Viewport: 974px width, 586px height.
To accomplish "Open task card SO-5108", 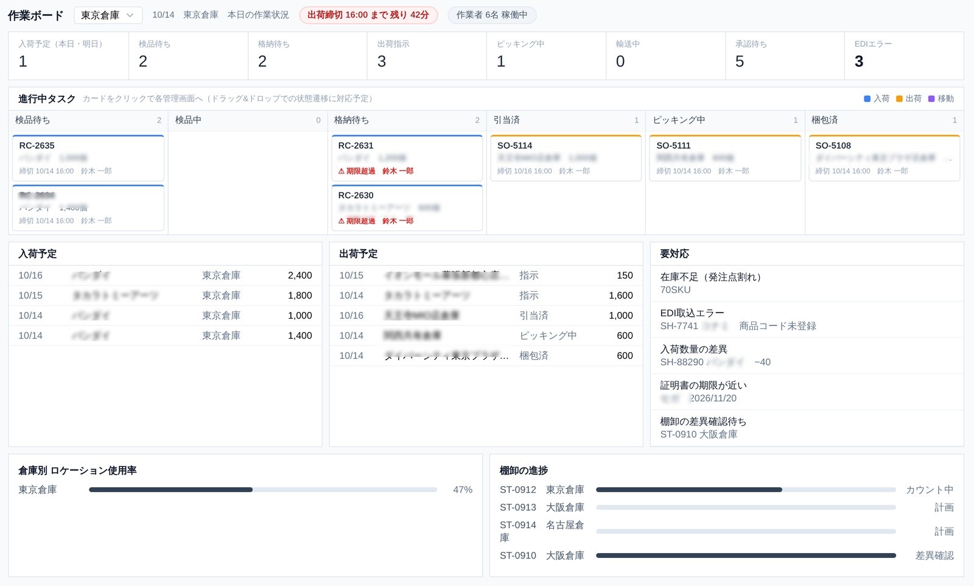I will pos(884,158).
